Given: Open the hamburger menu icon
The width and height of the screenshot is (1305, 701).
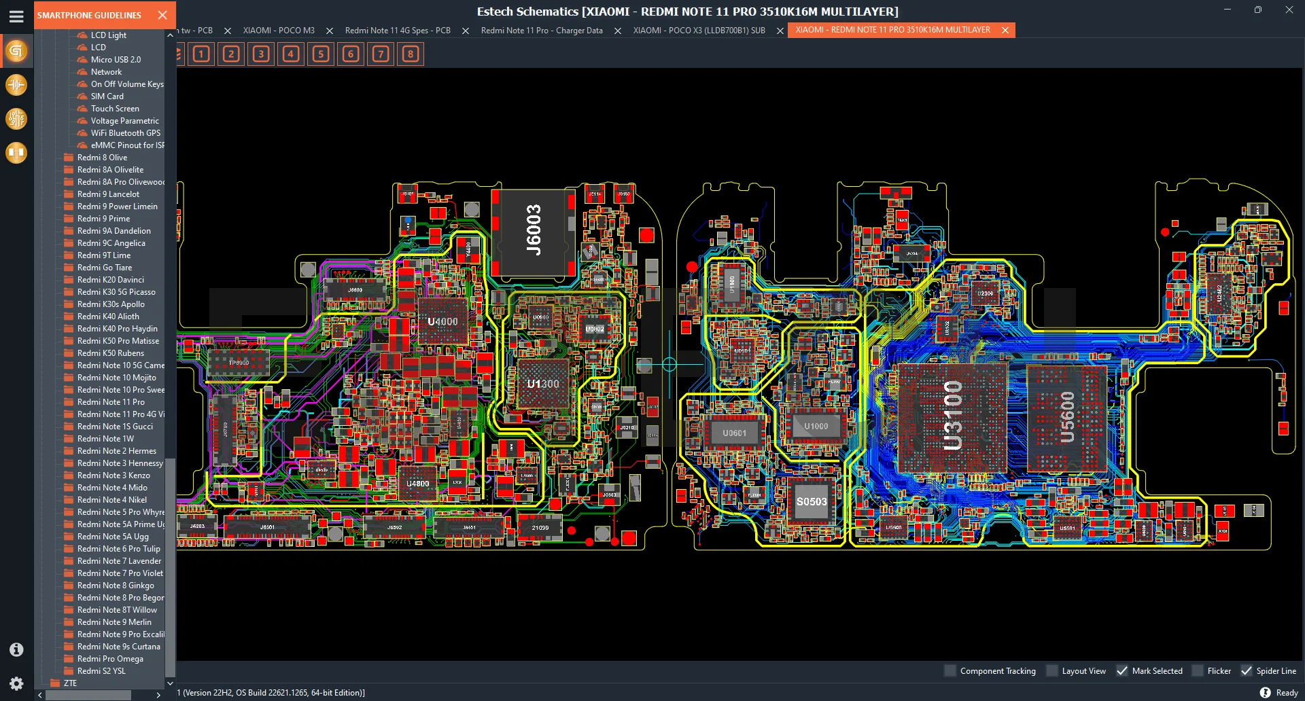Looking at the screenshot, I should click(16, 16).
